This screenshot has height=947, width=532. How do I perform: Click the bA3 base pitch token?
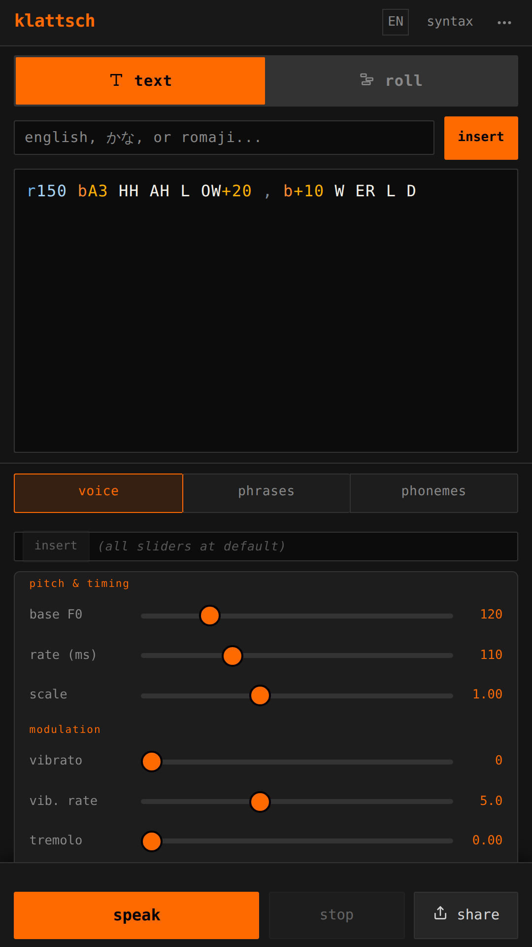[x=93, y=191]
